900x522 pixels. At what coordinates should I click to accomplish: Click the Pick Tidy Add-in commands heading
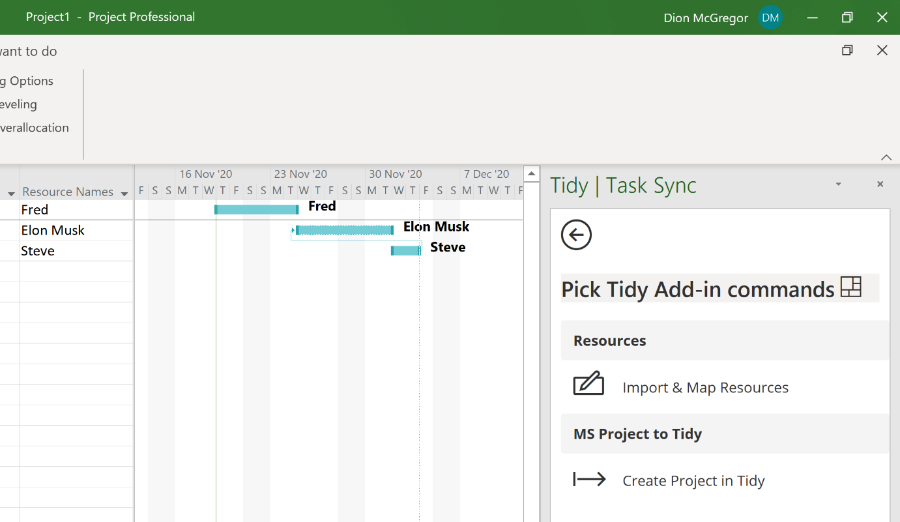point(698,289)
